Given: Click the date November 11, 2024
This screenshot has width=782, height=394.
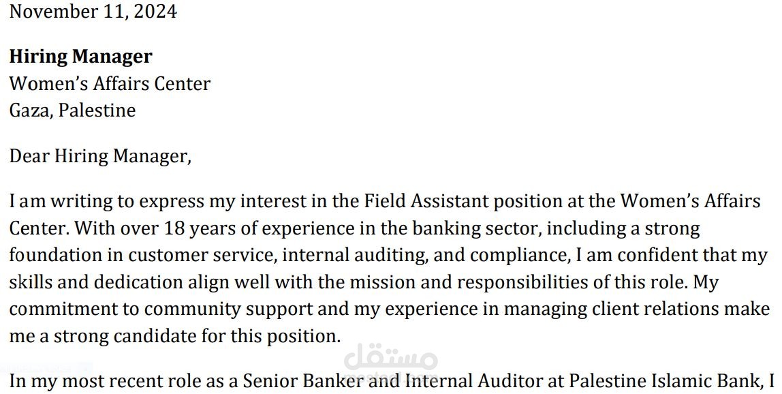Looking at the screenshot, I should pos(93,11).
